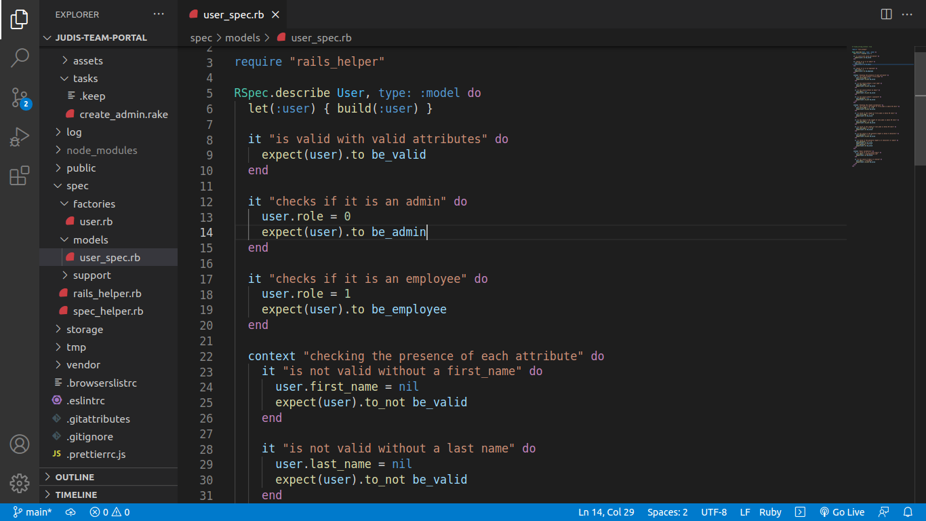Open the Extensions view
The width and height of the screenshot is (926, 521).
(20, 176)
